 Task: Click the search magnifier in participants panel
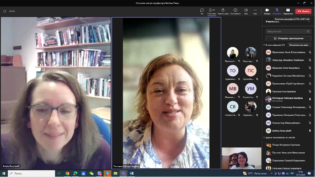pos(308,31)
